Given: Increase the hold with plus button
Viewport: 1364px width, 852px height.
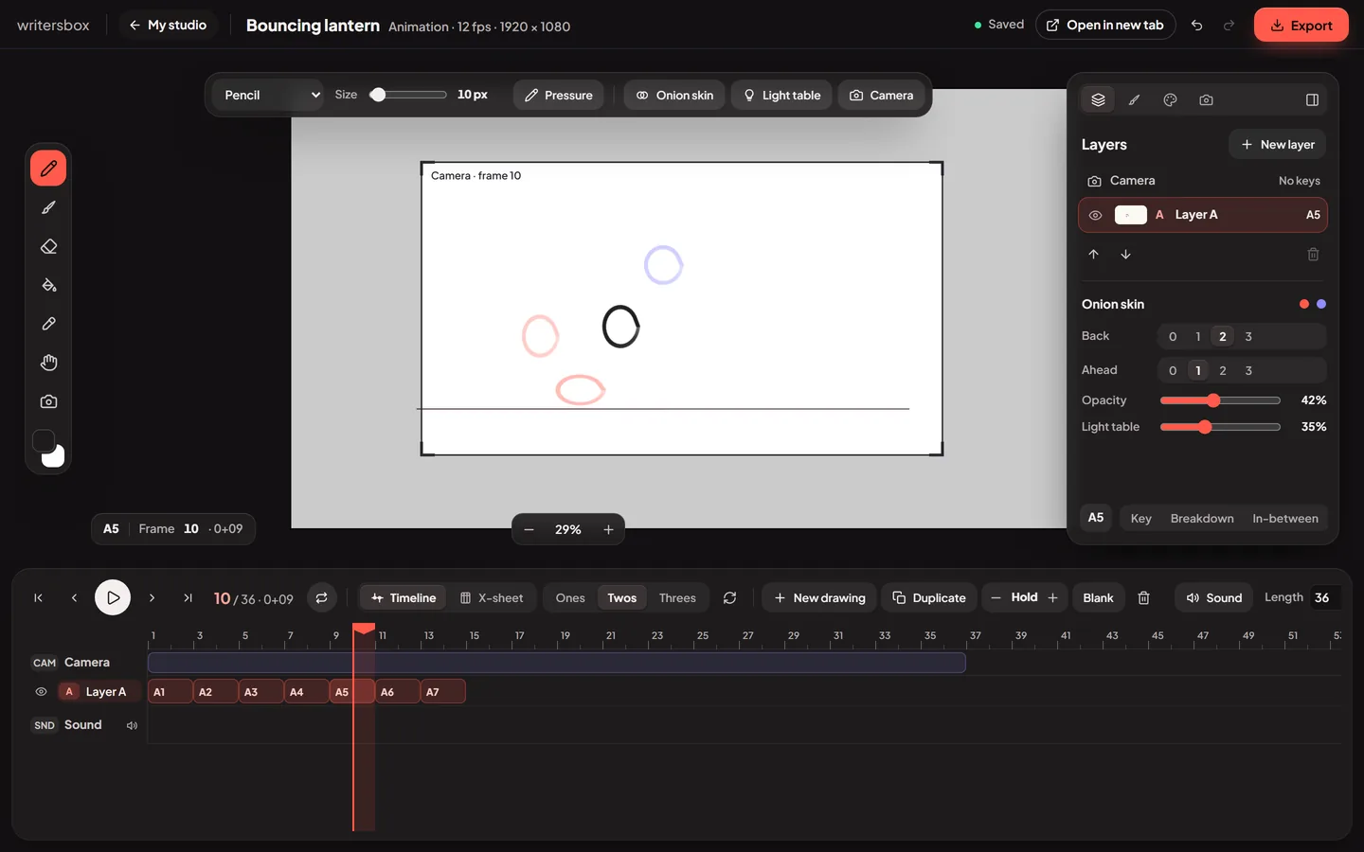Looking at the screenshot, I should 1053,597.
